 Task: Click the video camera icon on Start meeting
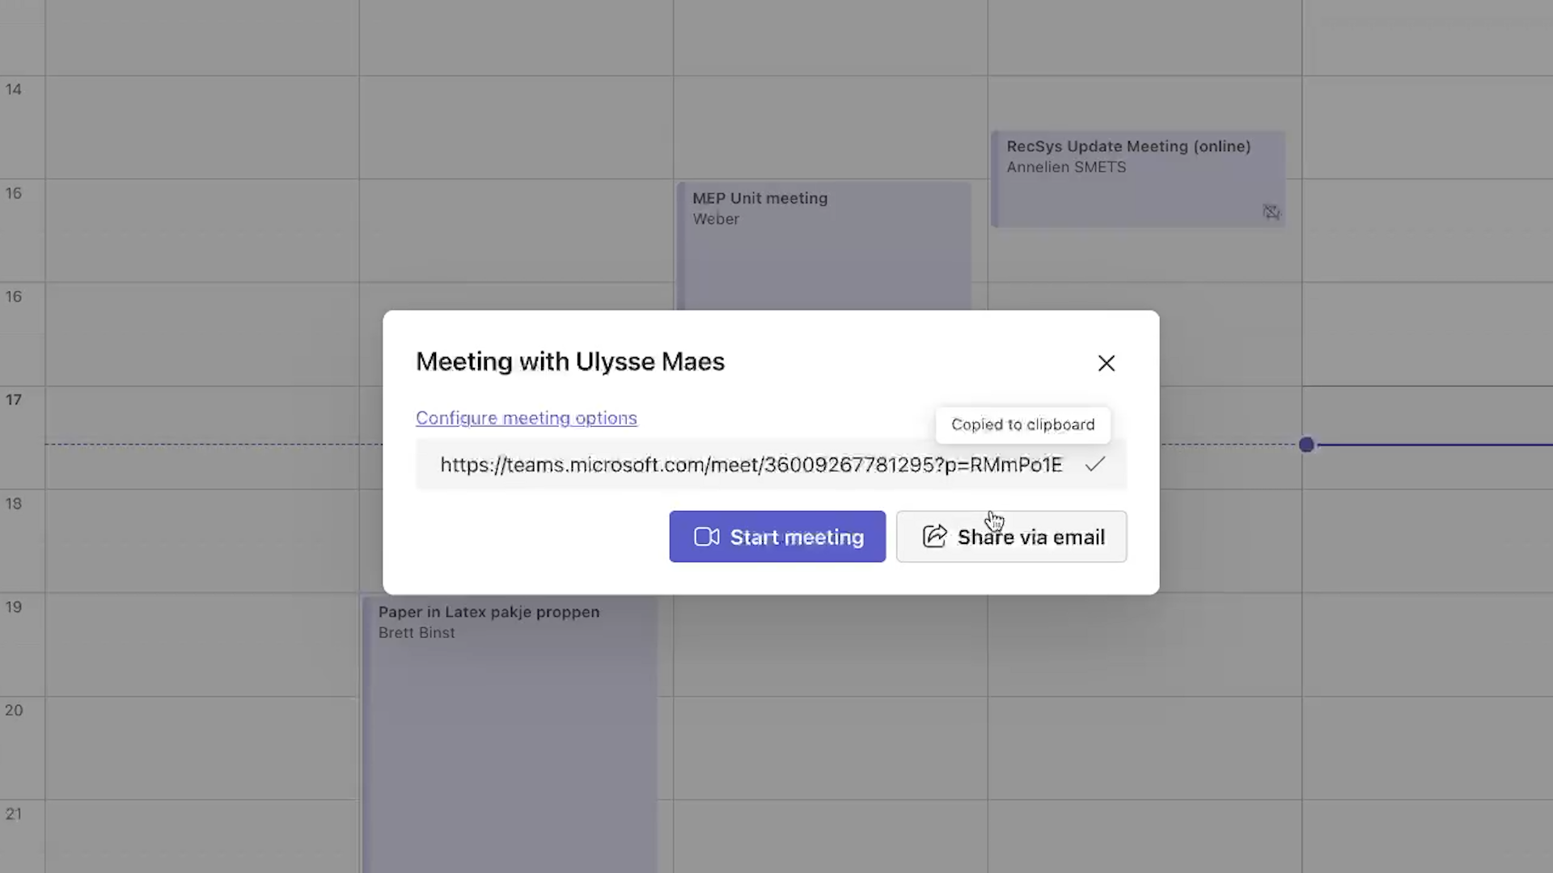(706, 537)
